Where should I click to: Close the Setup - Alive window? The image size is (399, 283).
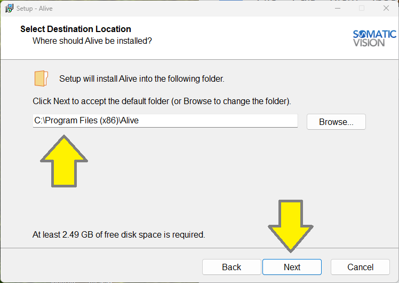click(386, 9)
